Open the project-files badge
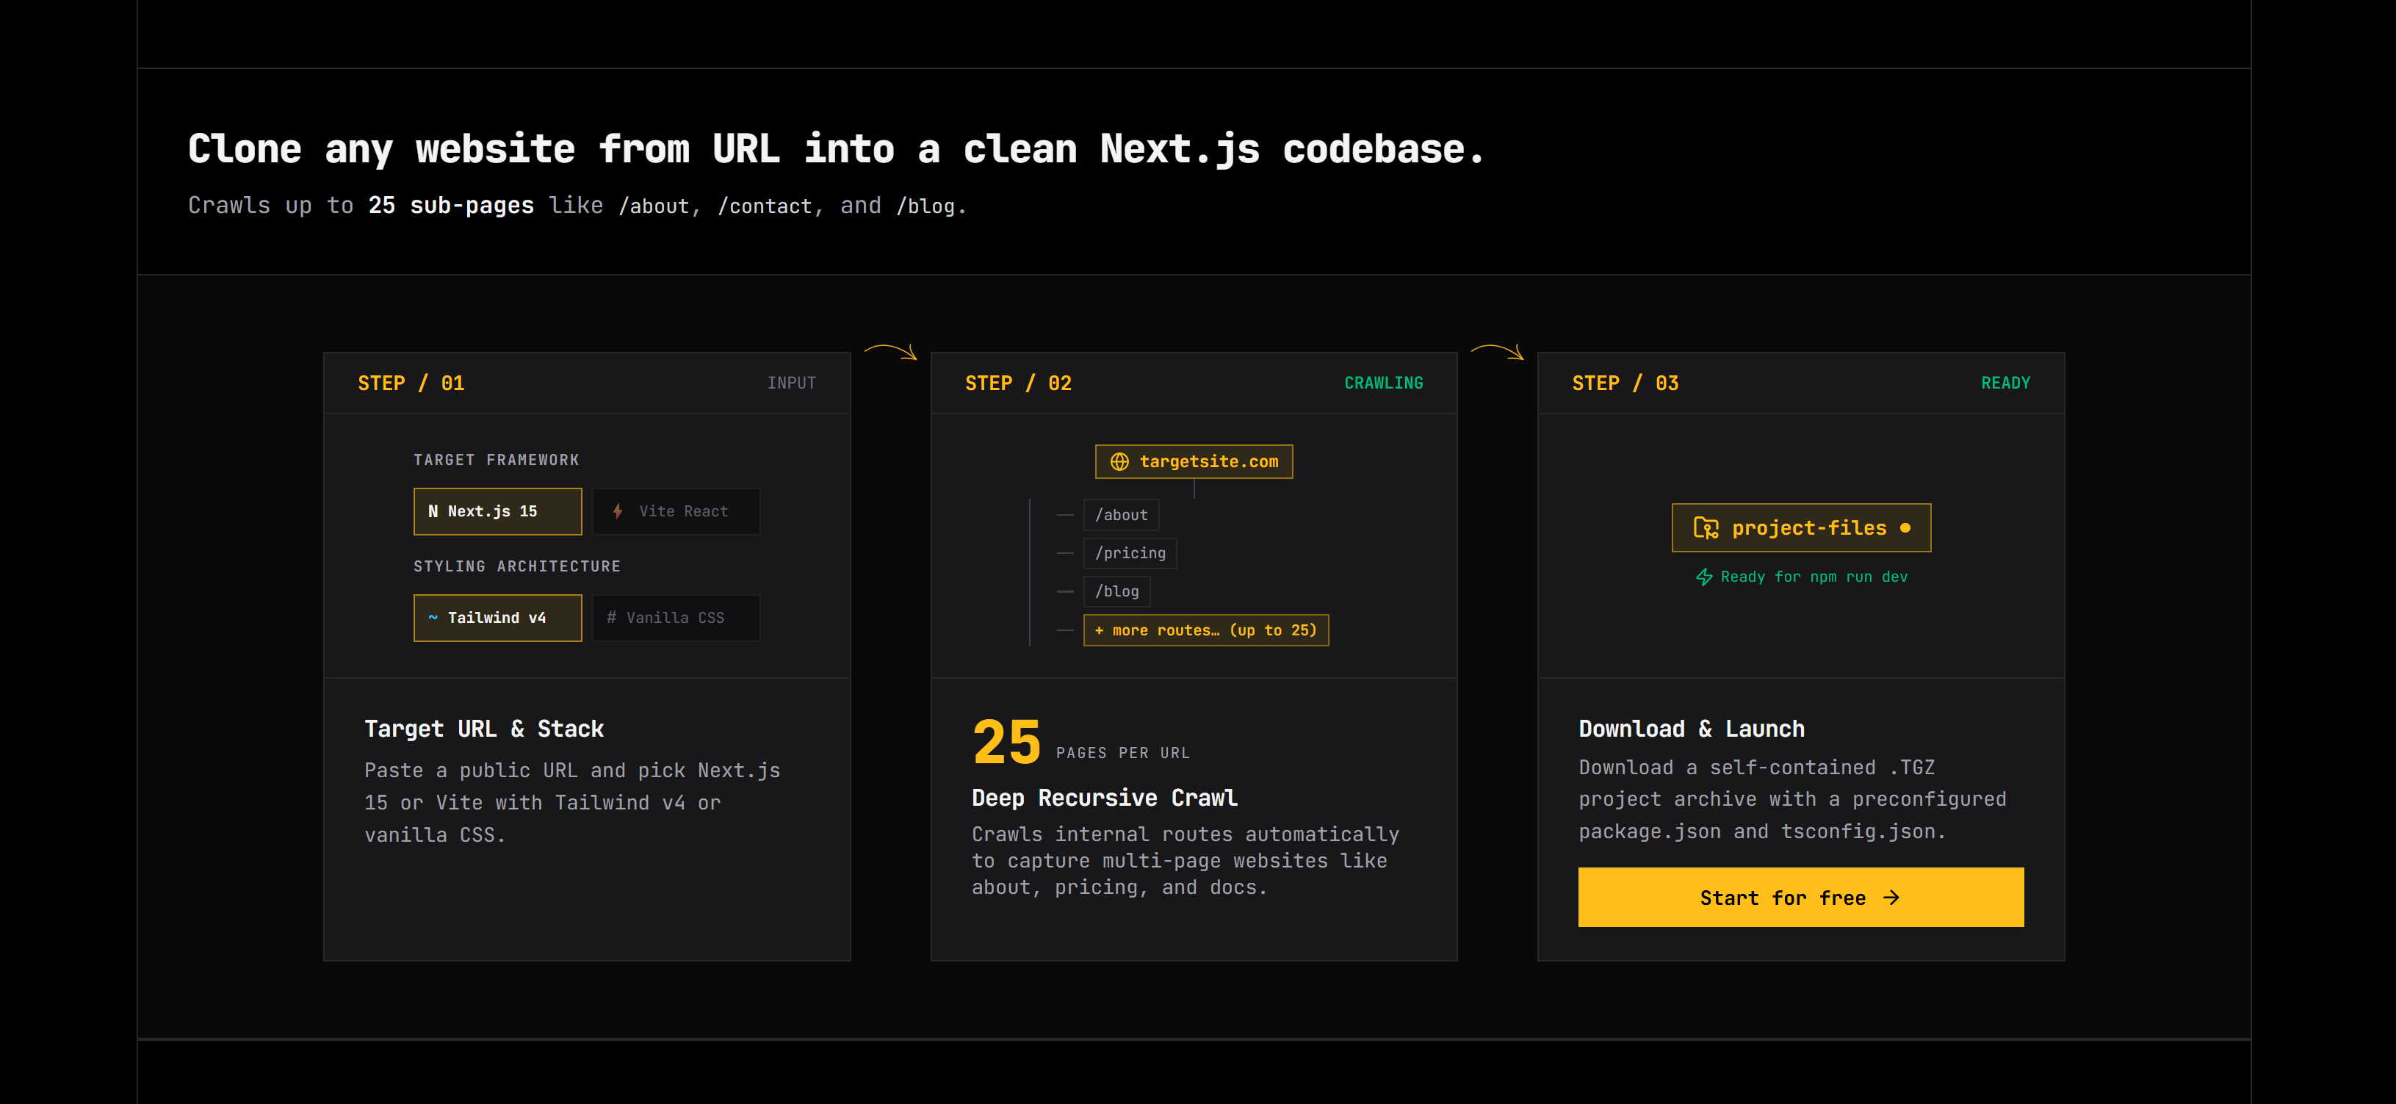This screenshot has height=1104, width=2396. point(1802,528)
